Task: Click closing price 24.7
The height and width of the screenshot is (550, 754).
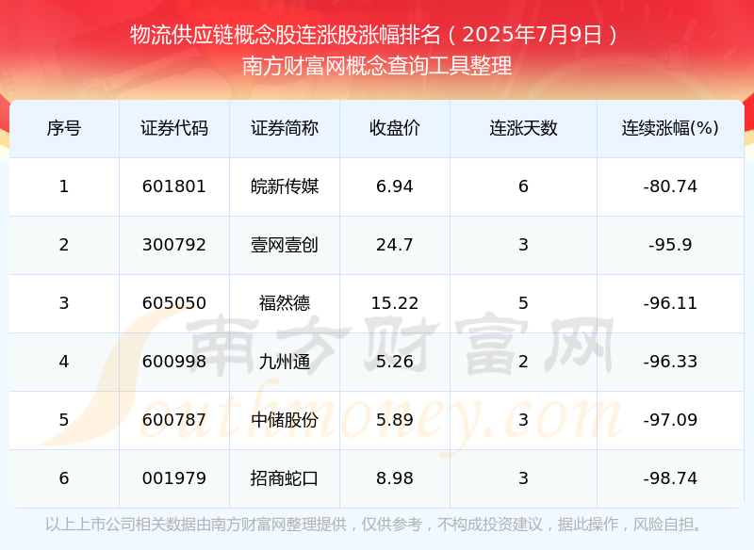Action: (x=395, y=245)
